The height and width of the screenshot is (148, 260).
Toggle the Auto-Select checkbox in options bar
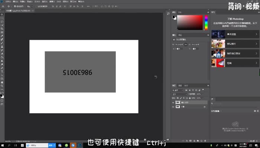14,6
